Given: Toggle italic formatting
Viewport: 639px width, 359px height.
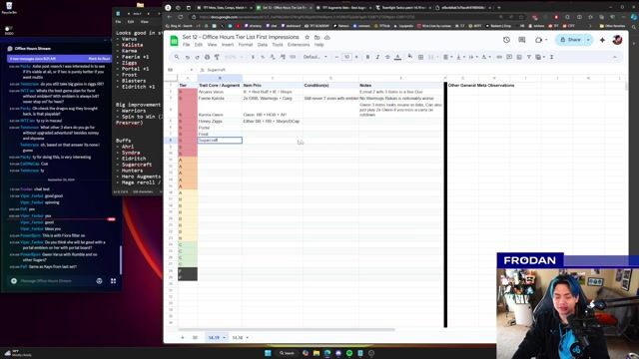Looking at the screenshot, I should click(x=377, y=57).
